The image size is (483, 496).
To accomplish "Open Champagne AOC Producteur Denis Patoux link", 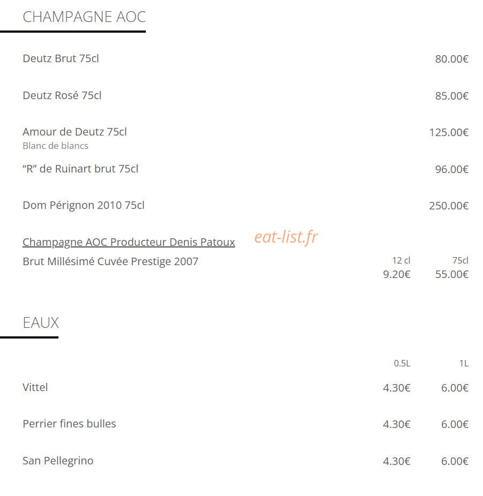I will pos(129,242).
